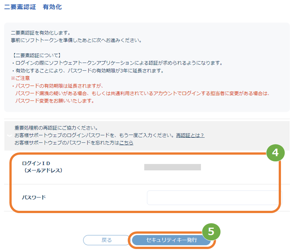The height and width of the screenshot is (252, 296).
Task: Click the パスワード field label
Action: [34, 197]
